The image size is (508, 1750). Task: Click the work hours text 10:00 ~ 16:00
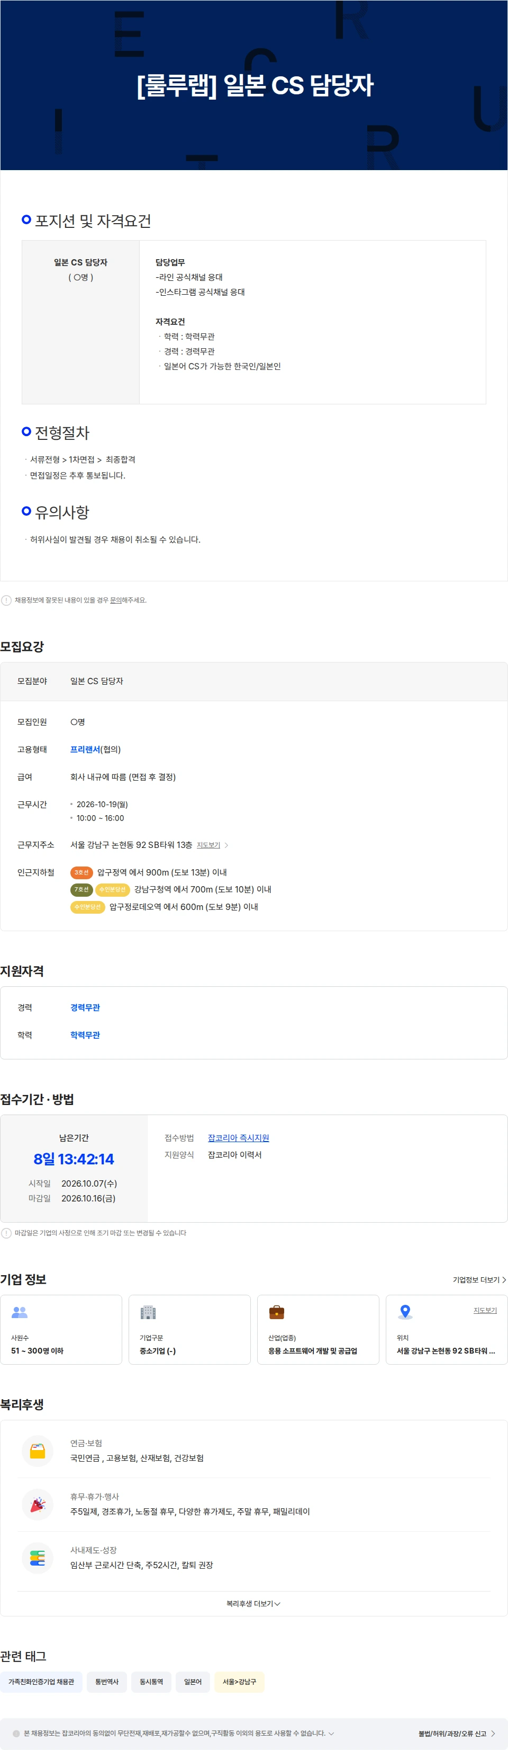coord(101,818)
